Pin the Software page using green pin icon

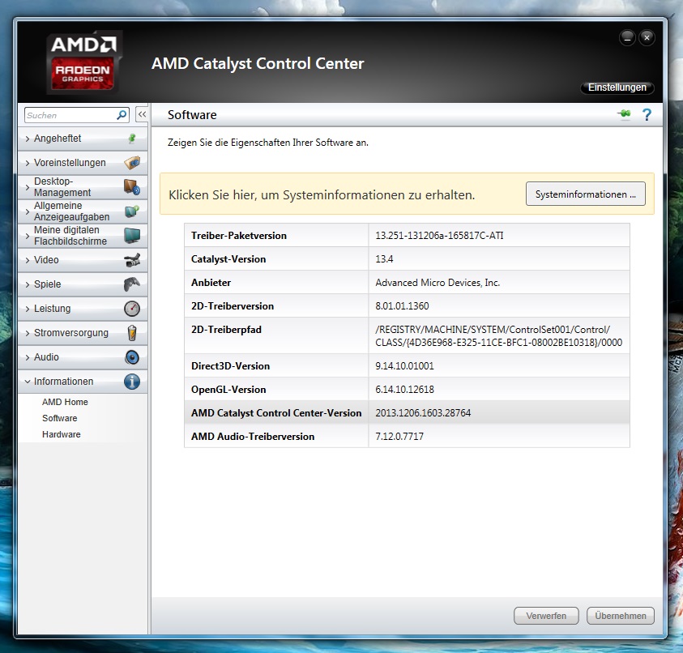[624, 114]
